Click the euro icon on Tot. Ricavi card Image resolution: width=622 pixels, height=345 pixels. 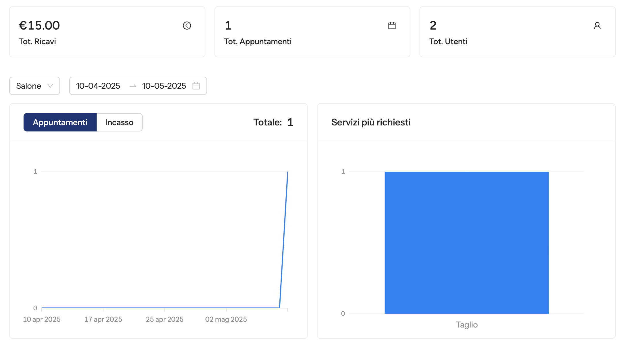[187, 26]
